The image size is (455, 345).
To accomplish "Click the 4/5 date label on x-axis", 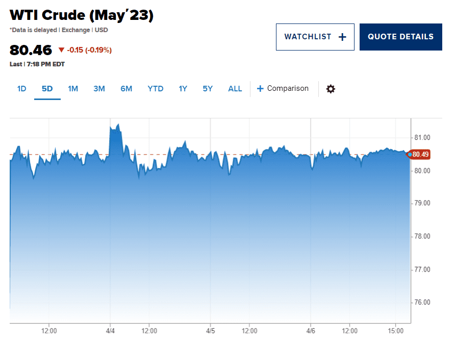I will coord(211,331).
